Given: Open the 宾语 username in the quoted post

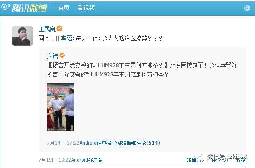Looking at the screenshot, I should (52, 56).
